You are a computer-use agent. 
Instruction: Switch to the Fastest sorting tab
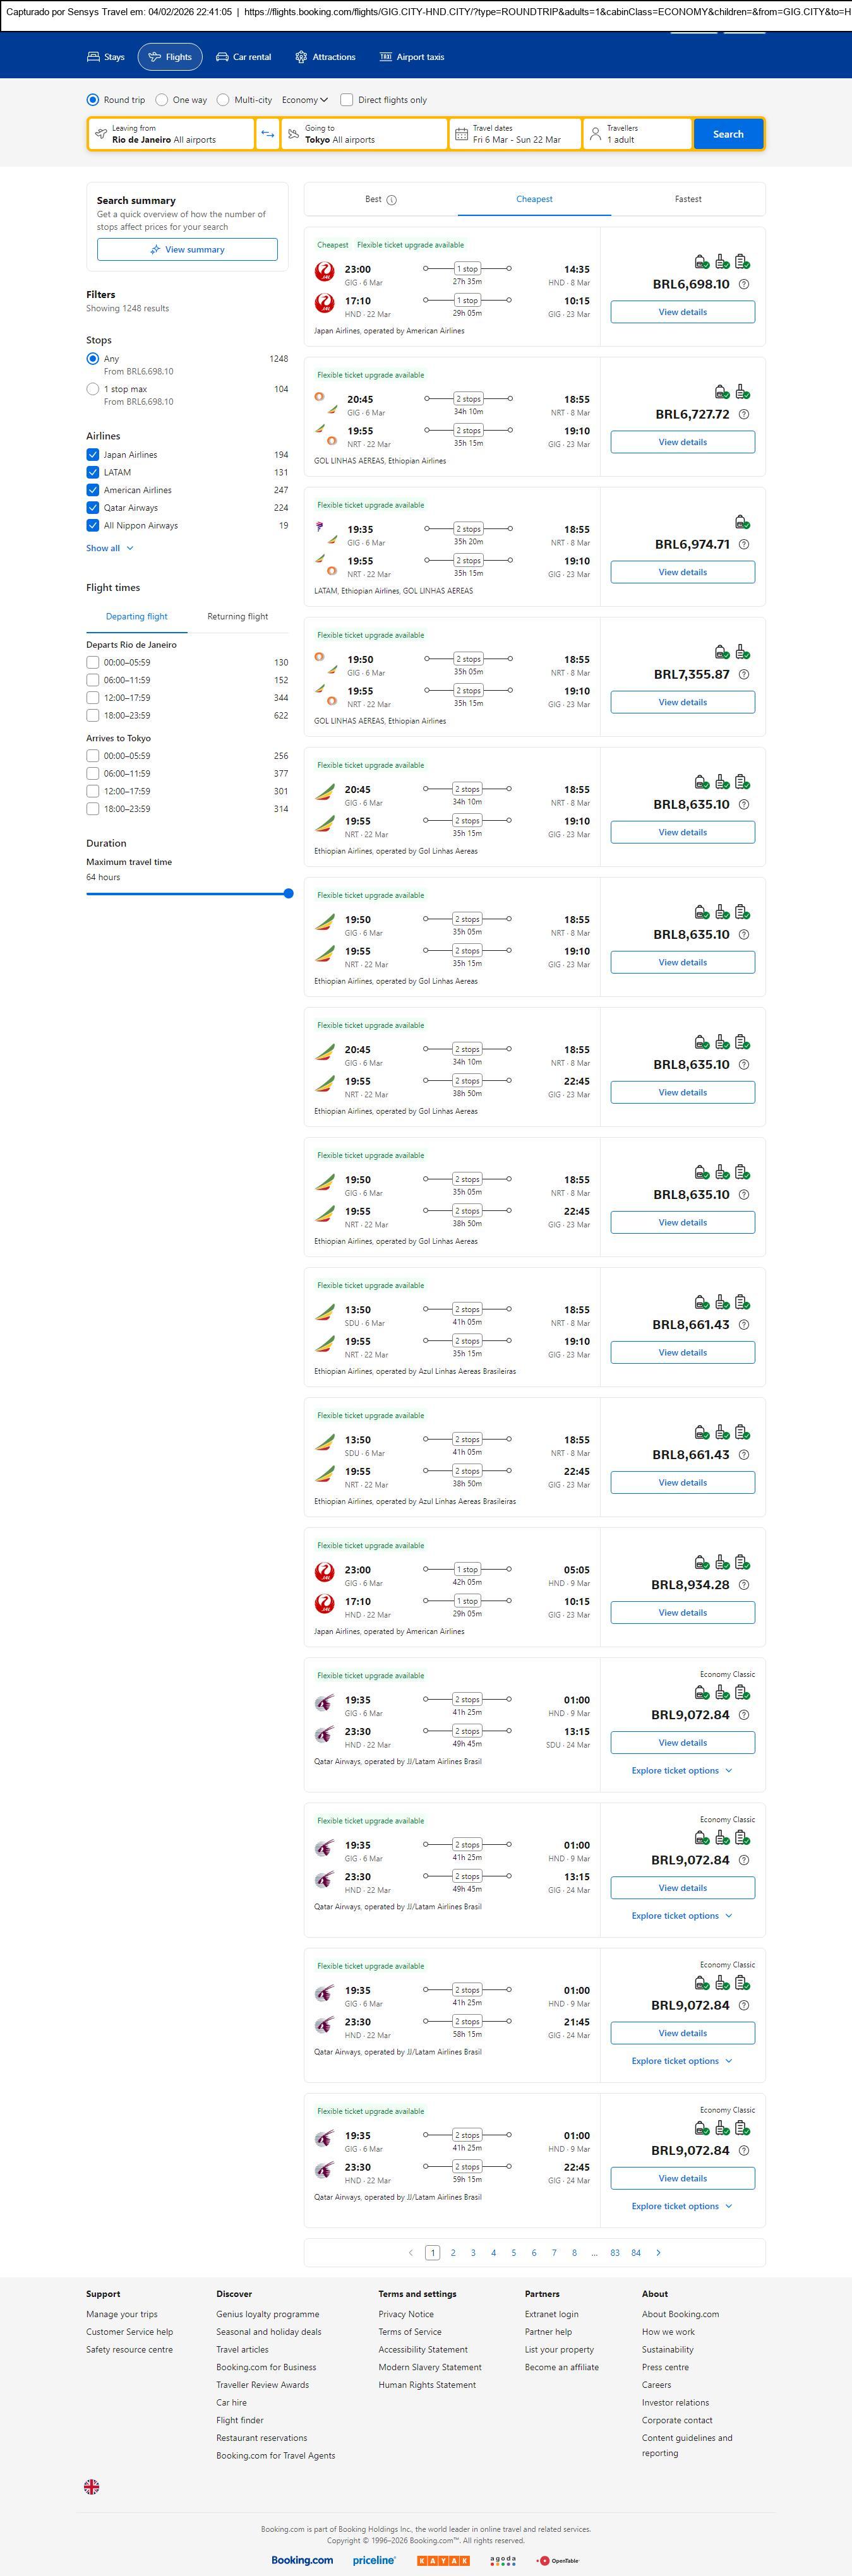tap(687, 199)
